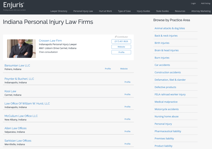
Task: Select the Free consultation text
Action: 48,52
